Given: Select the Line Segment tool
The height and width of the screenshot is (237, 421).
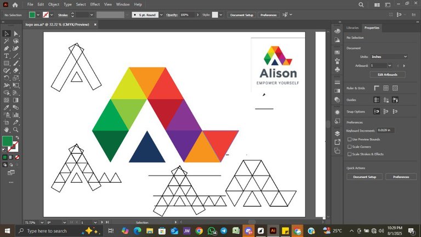Looking at the screenshot, I should 16,56.
